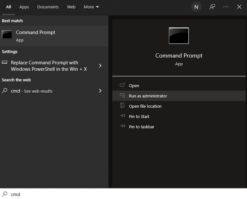Click the Pin to taskbar pin icon
Image resolution: width=247 pixels, height=199 pixels.
click(x=122, y=127)
